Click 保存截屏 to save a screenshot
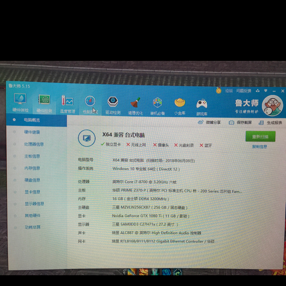Viewport: 286px width, 286px height. [x=240, y=123]
